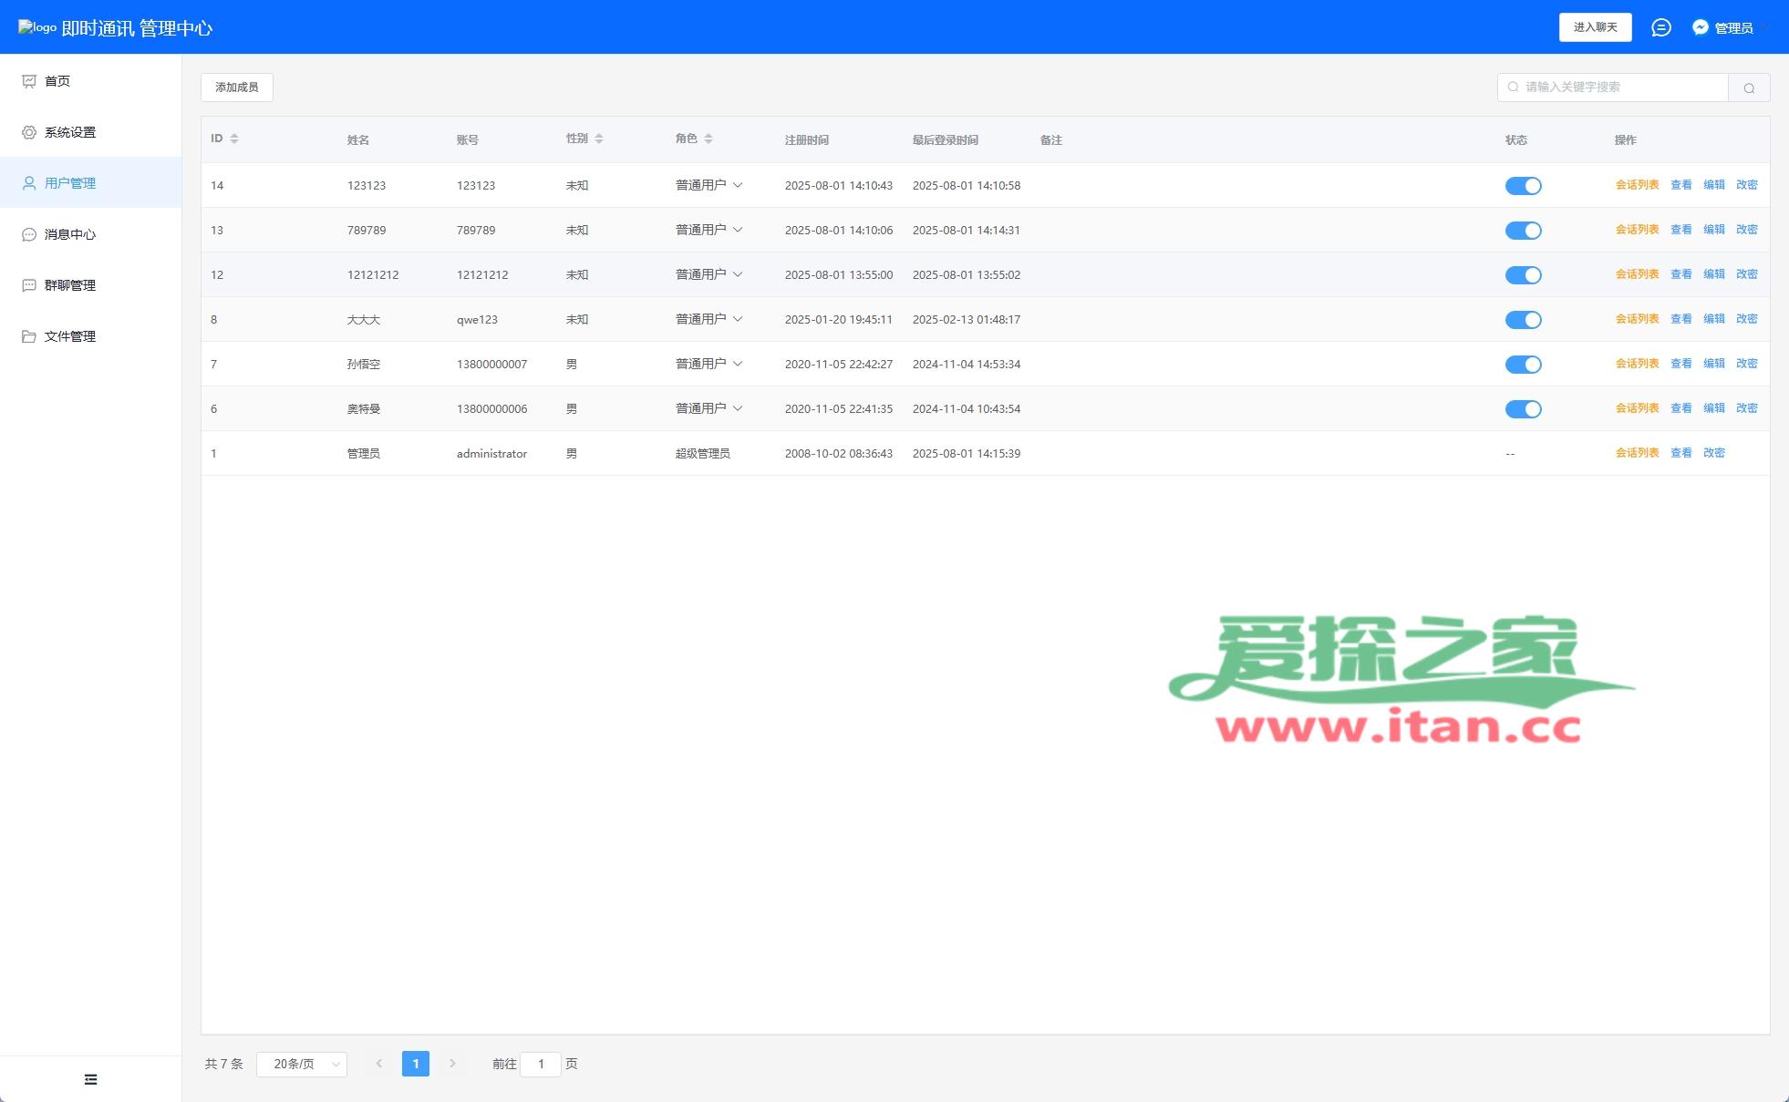Toggle status switch for 孙悟空

click(1523, 365)
